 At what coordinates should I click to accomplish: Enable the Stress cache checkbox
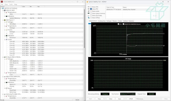[91, 11]
